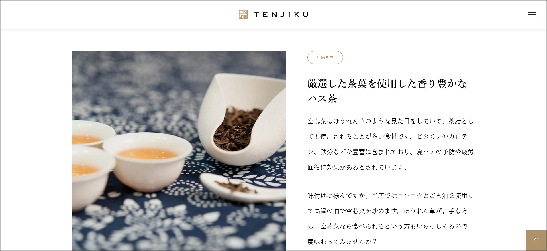Image resolution: width=547 pixels, height=251 pixels.
Task: Click the back-to-top arrow button
Action: pyautogui.click(x=536, y=240)
